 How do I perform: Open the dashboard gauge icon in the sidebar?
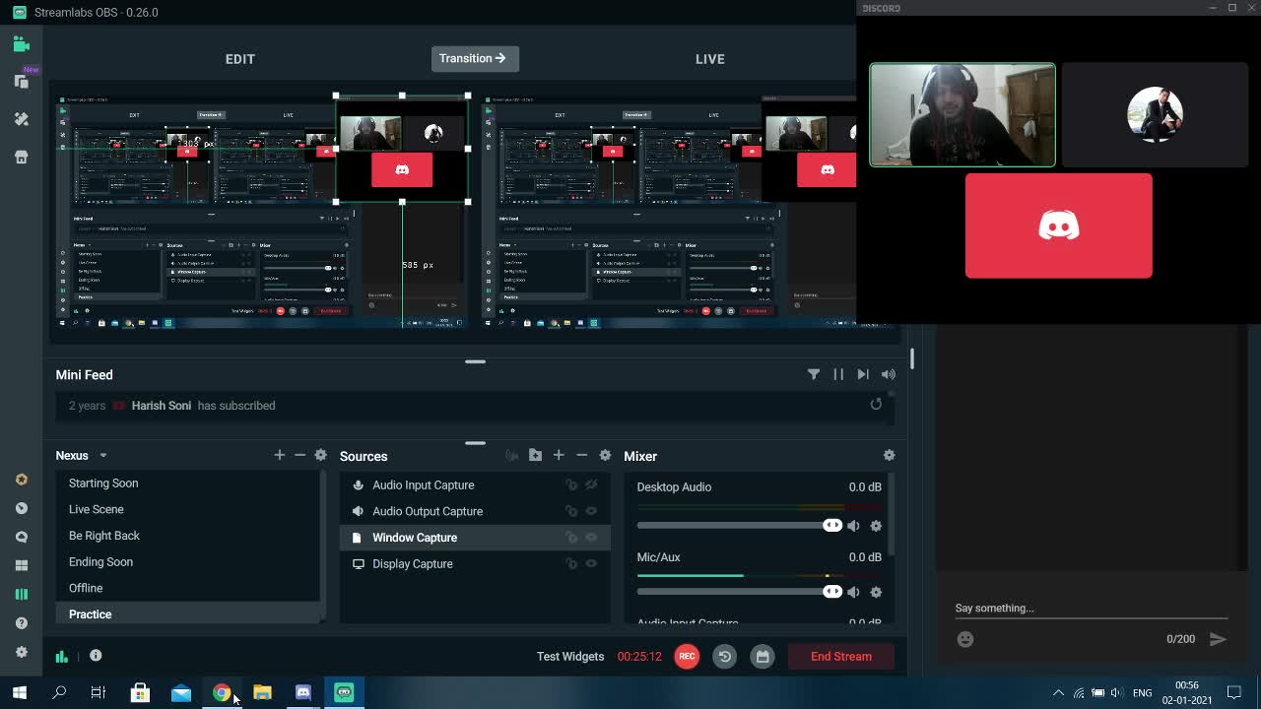coord(22,508)
